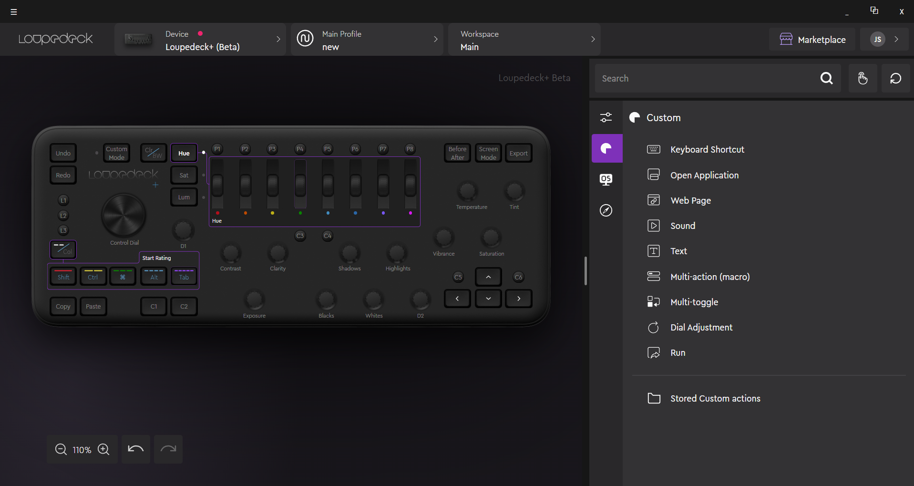This screenshot has width=914, height=486.
Task: Zoom in the device view
Action: click(103, 449)
